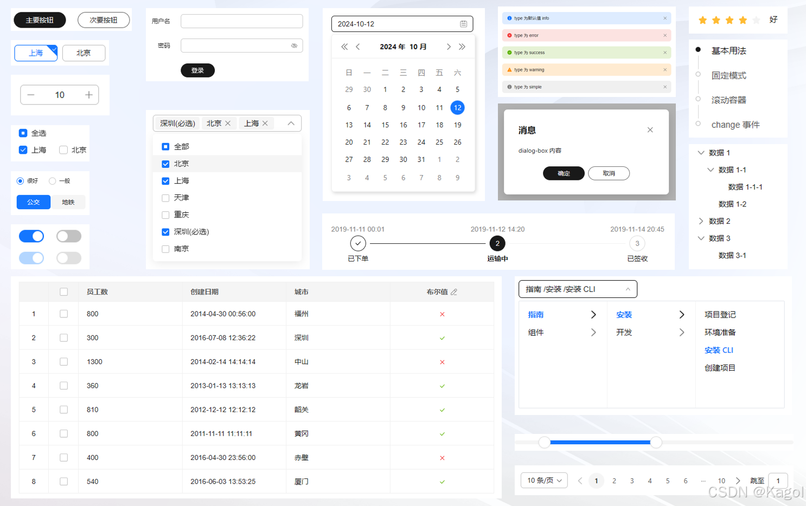Toggle the password visibility eye icon
Screen dimensions: 806x506
(295, 46)
